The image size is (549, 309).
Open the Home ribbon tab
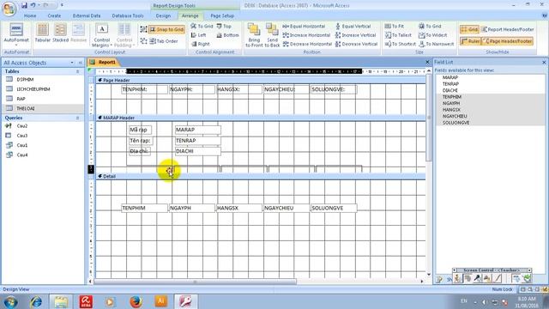click(x=30, y=15)
